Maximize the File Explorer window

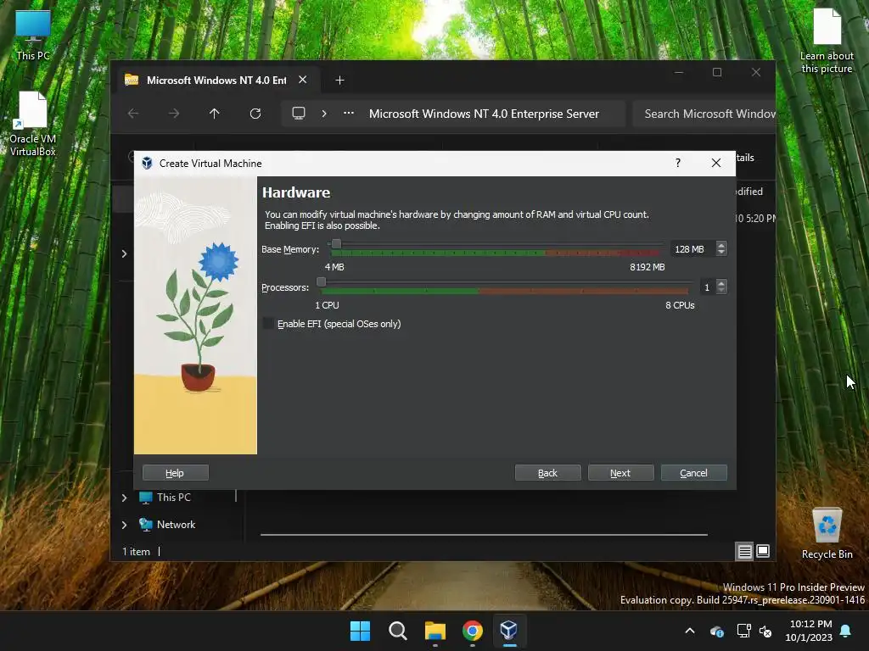tap(717, 73)
